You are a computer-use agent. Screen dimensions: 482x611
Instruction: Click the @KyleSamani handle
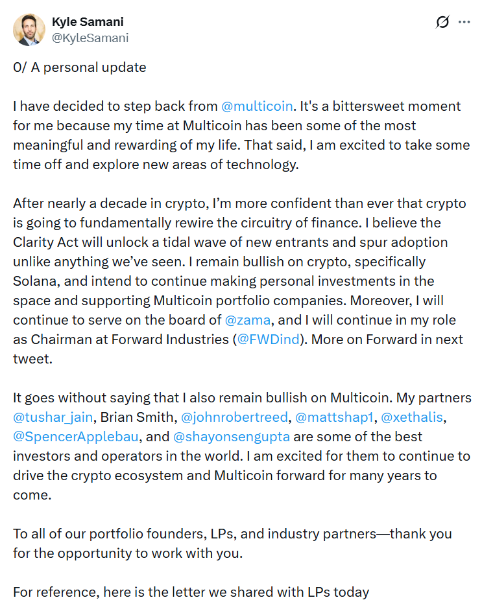click(x=90, y=38)
